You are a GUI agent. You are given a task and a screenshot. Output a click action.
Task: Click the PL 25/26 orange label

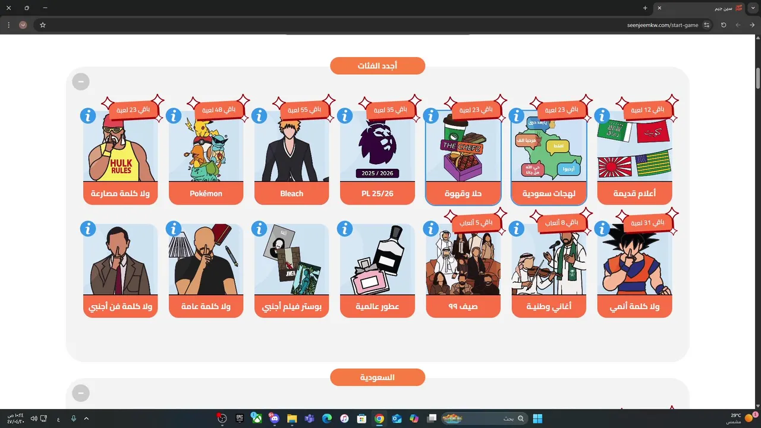click(x=378, y=193)
